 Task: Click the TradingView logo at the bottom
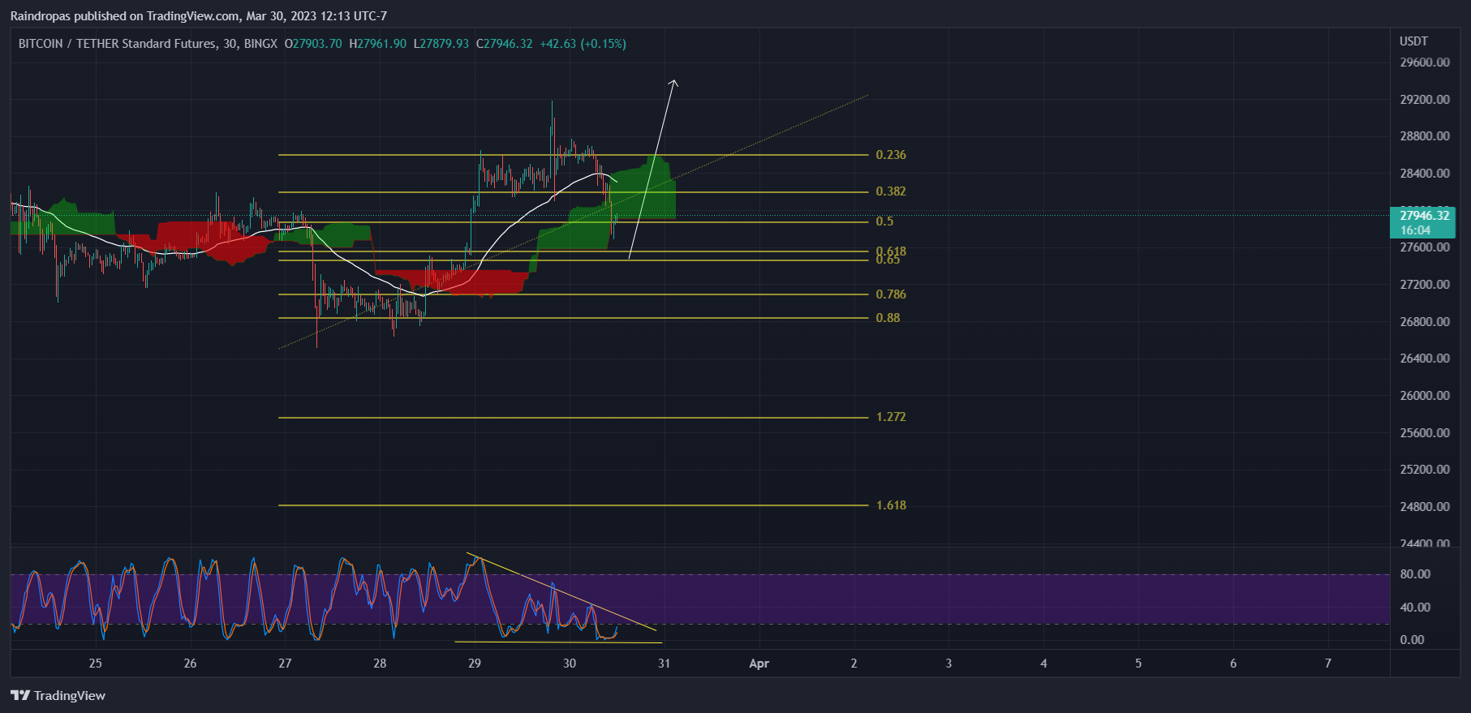pos(58,695)
